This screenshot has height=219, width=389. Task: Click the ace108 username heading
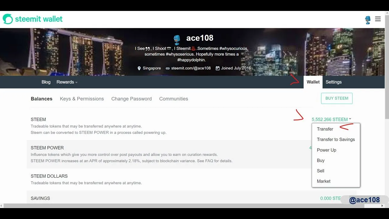click(x=200, y=38)
